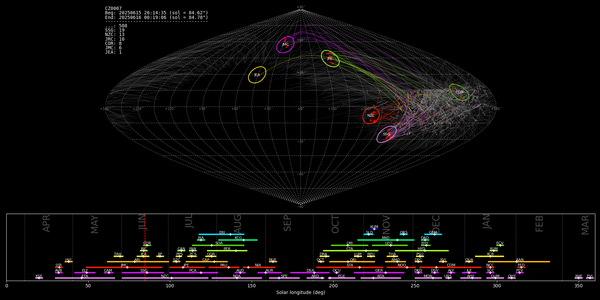Click the DEC month label

point(436,224)
